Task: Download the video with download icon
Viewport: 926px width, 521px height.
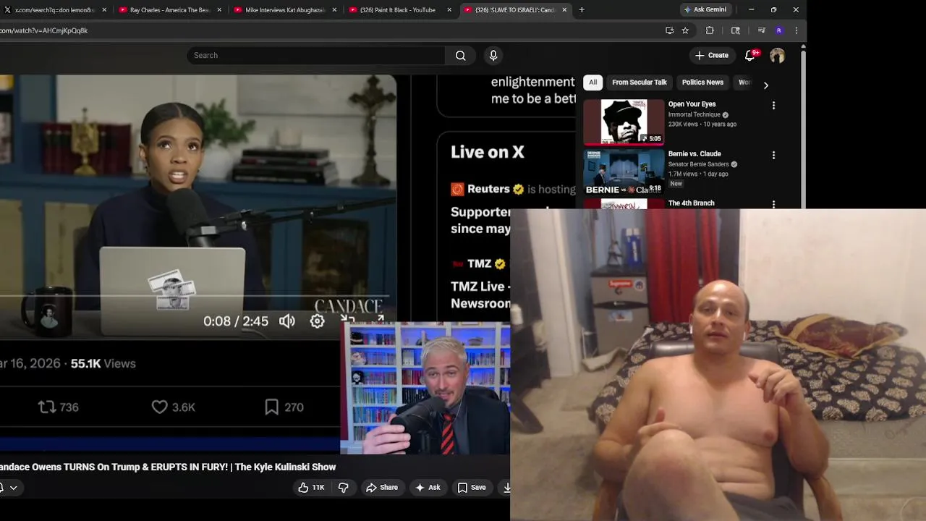Action: pyautogui.click(x=506, y=488)
